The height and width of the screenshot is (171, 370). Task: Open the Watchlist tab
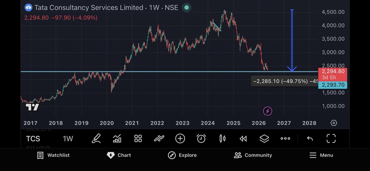[53, 155]
